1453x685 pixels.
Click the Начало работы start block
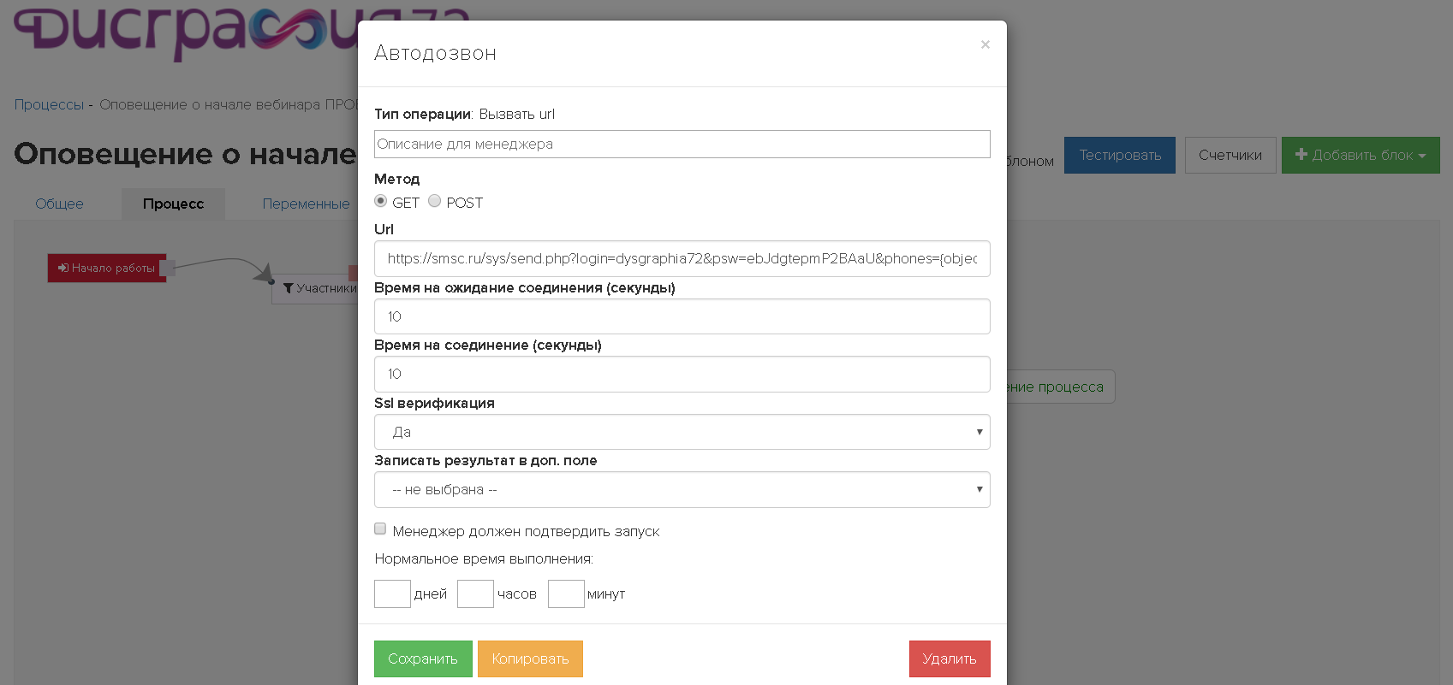coord(107,268)
